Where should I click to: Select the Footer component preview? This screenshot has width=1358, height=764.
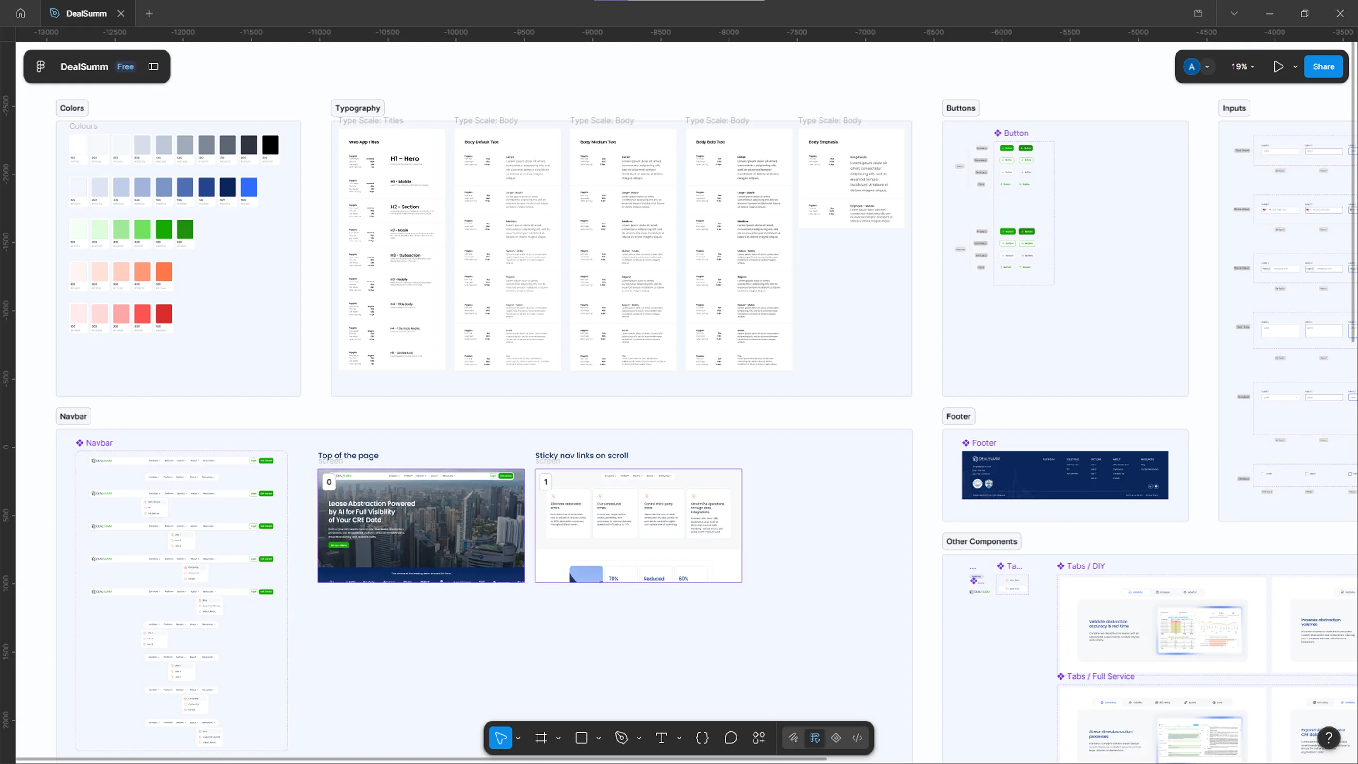[x=1065, y=475]
